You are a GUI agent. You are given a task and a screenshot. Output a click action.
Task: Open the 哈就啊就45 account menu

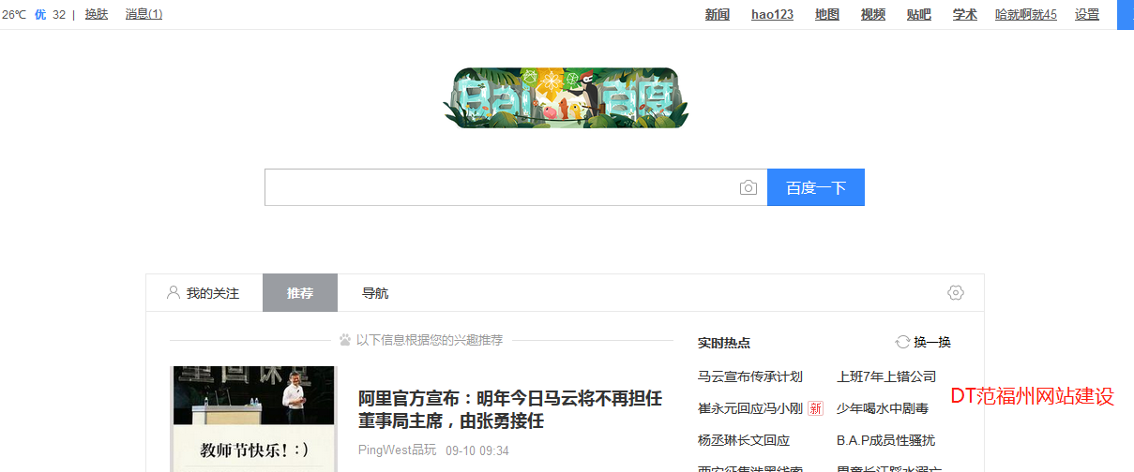coord(1026,14)
